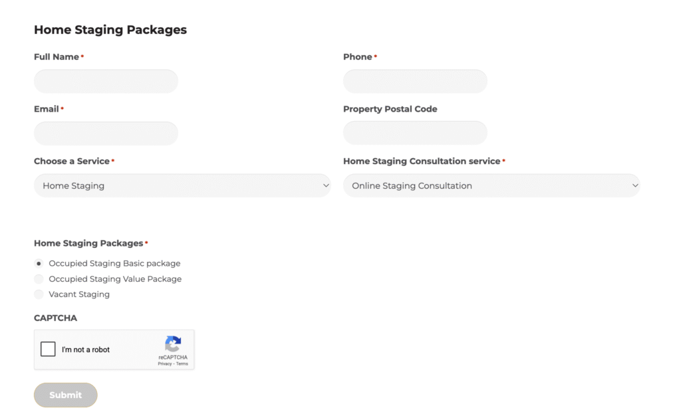
Task: Submit the home staging form
Action: 66,395
